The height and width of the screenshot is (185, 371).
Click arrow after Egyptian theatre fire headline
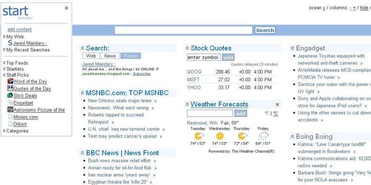click(x=151, y=182)
